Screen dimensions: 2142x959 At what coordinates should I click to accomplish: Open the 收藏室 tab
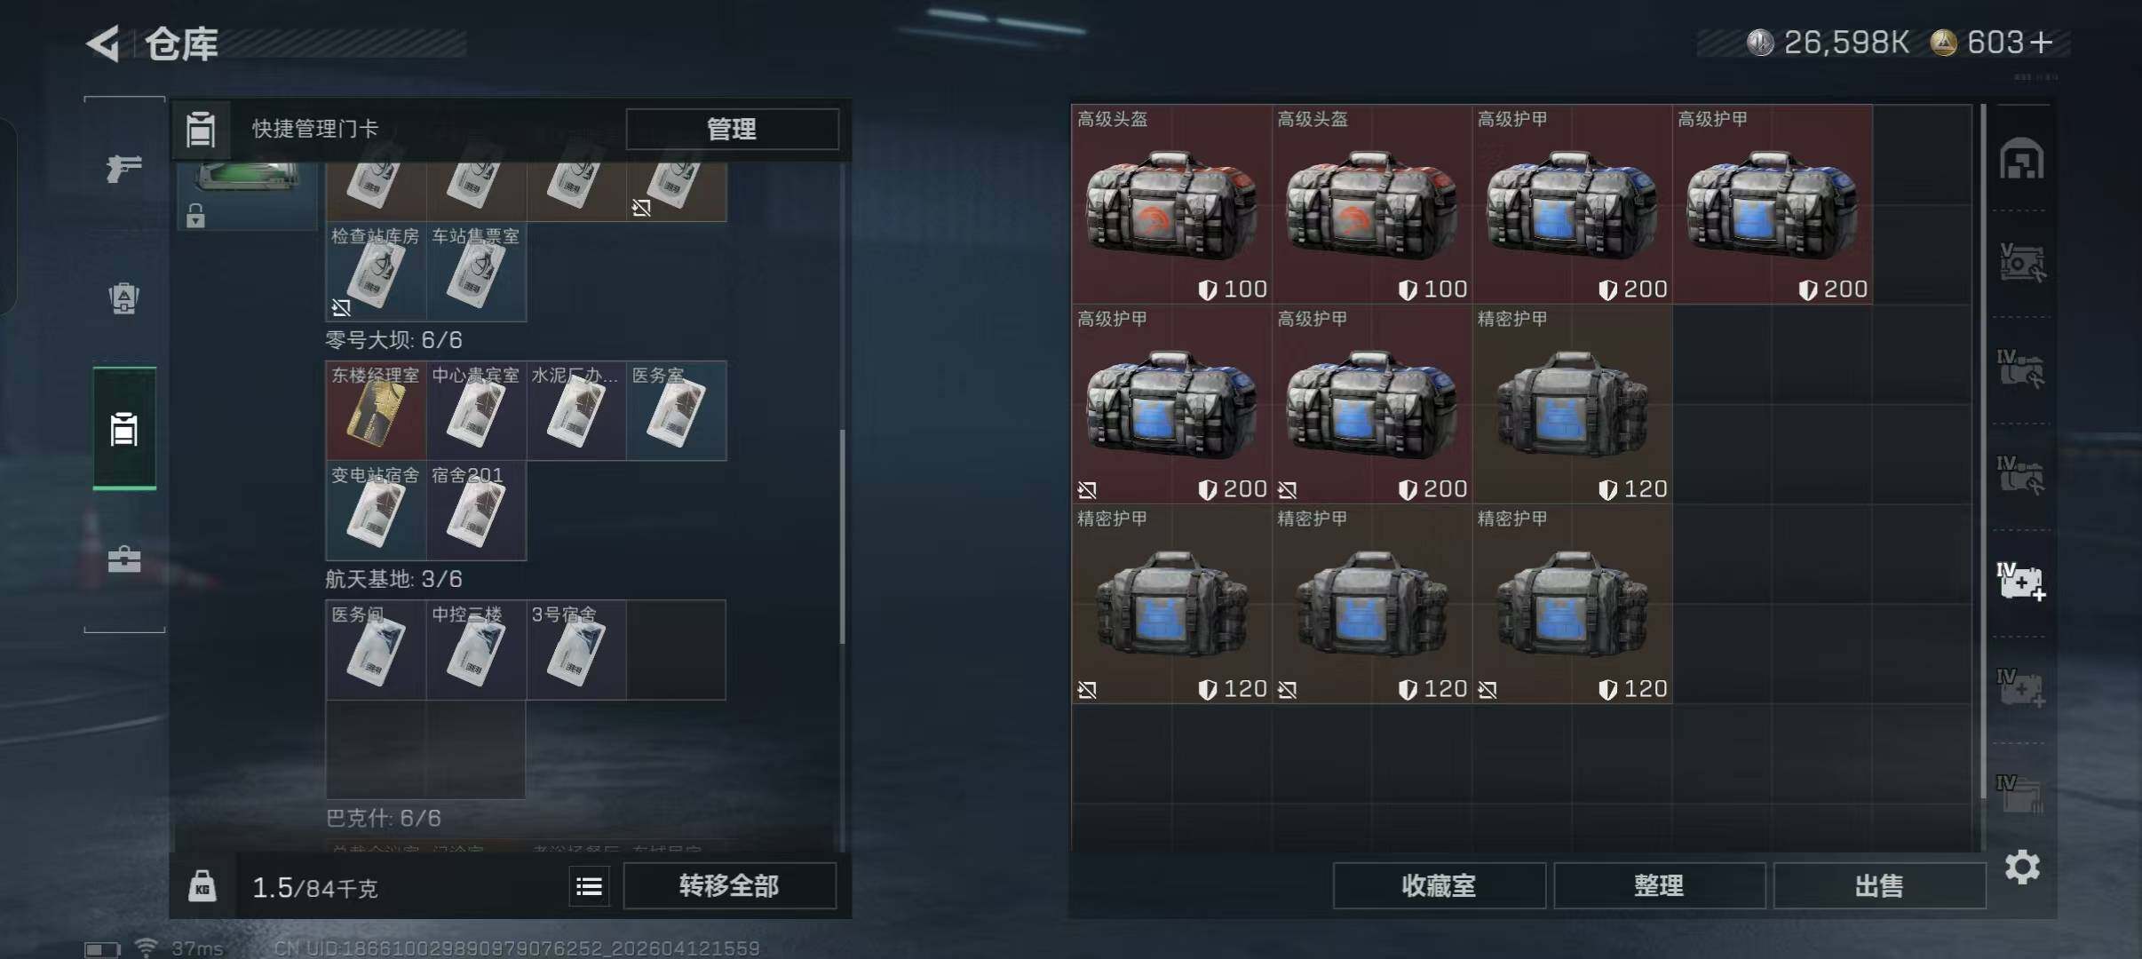coord(1439,885)
